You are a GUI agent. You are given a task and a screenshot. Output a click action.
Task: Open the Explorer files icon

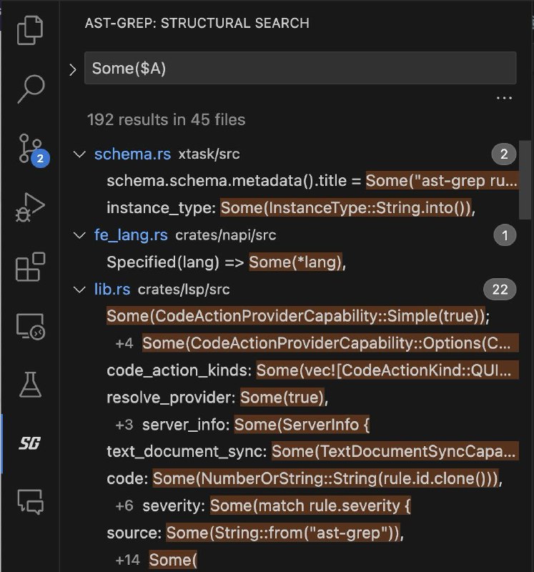coord(31,30)
